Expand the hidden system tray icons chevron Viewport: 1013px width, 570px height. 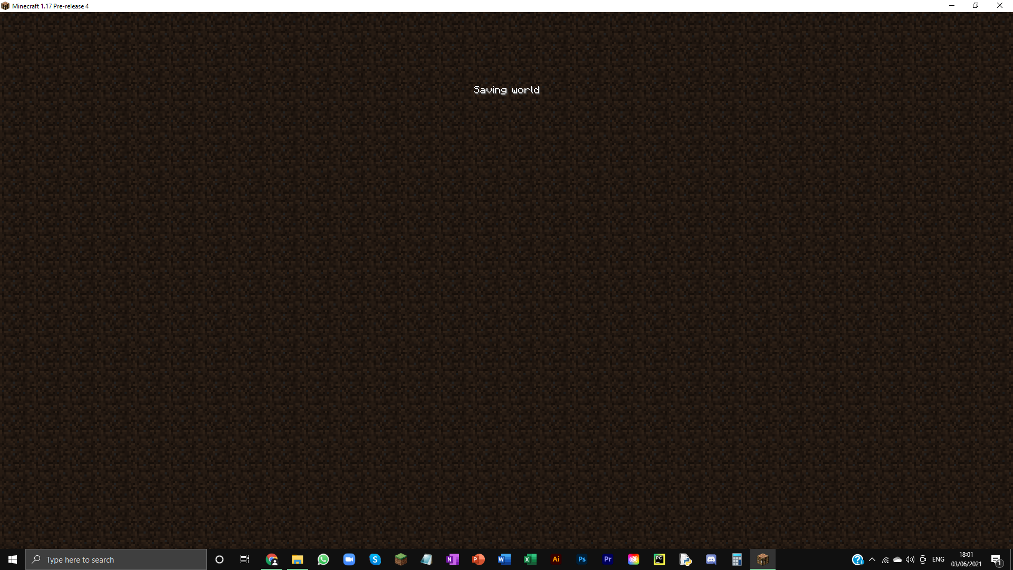872,559
